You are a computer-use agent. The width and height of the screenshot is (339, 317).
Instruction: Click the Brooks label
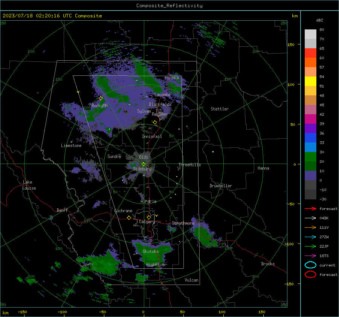[x=268, y=264]
